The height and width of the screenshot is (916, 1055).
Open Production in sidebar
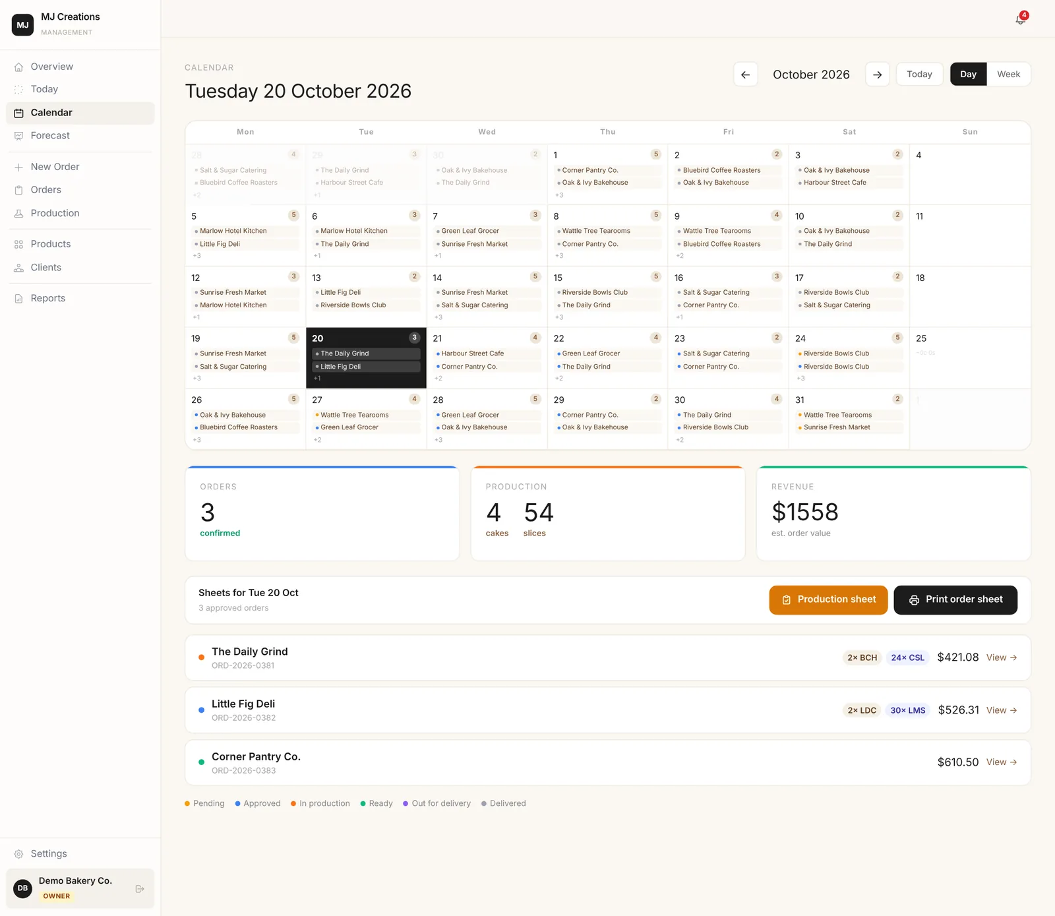[80, 213]
